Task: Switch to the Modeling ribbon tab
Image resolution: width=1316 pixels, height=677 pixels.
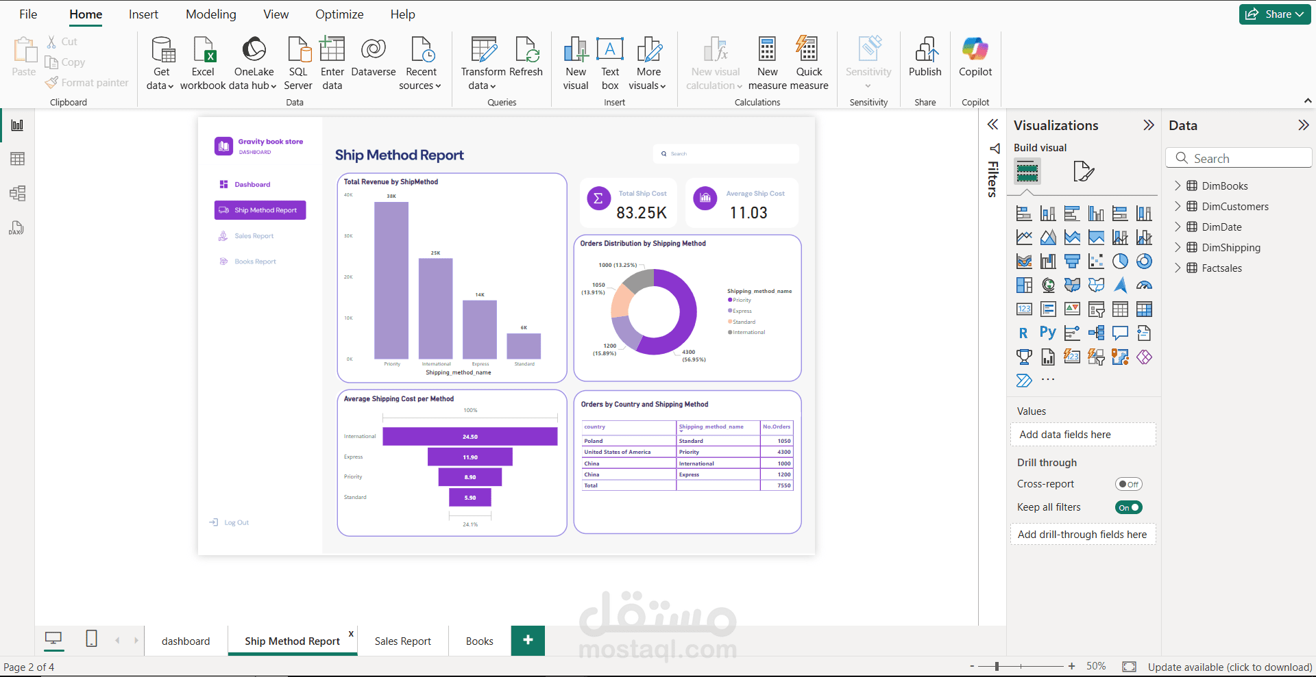Action: pos(211,14)
